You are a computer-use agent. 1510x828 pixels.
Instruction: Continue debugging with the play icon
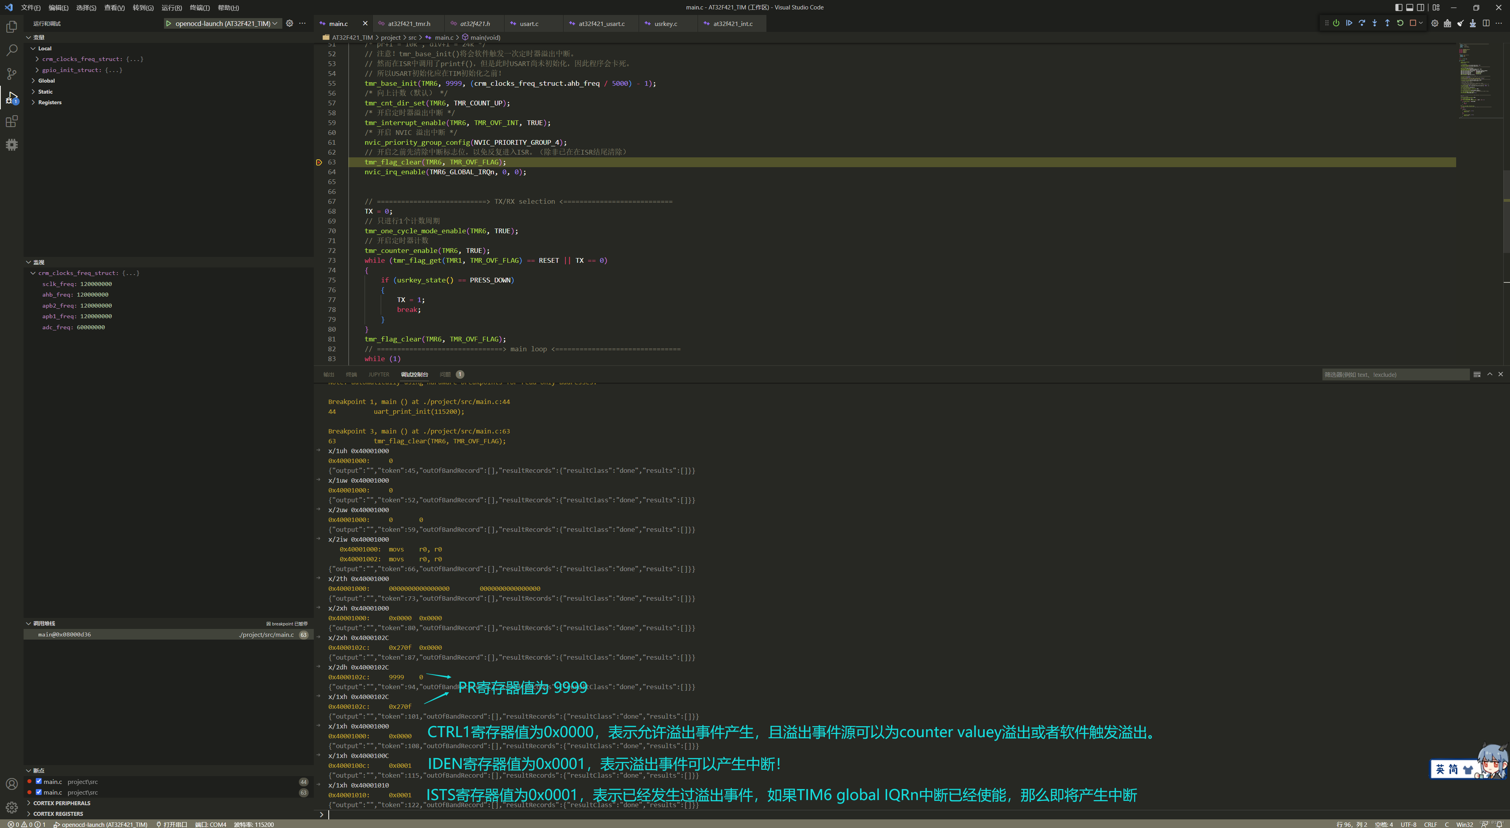1349,24
